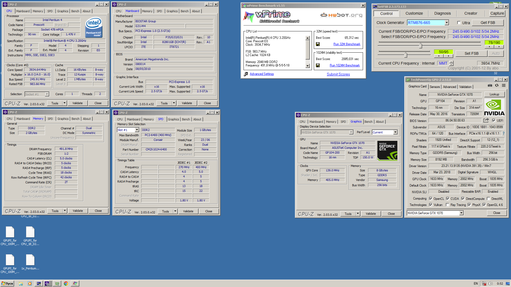The height and width of the screenshot is (287, 511).
Task: Toggle the Ray Tracing checkbox in GPU-Z
Action: (x=448, y=205)
